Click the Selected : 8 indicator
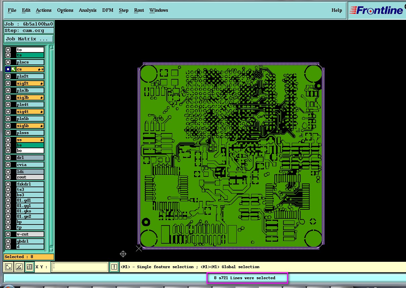 pos(29,257)
